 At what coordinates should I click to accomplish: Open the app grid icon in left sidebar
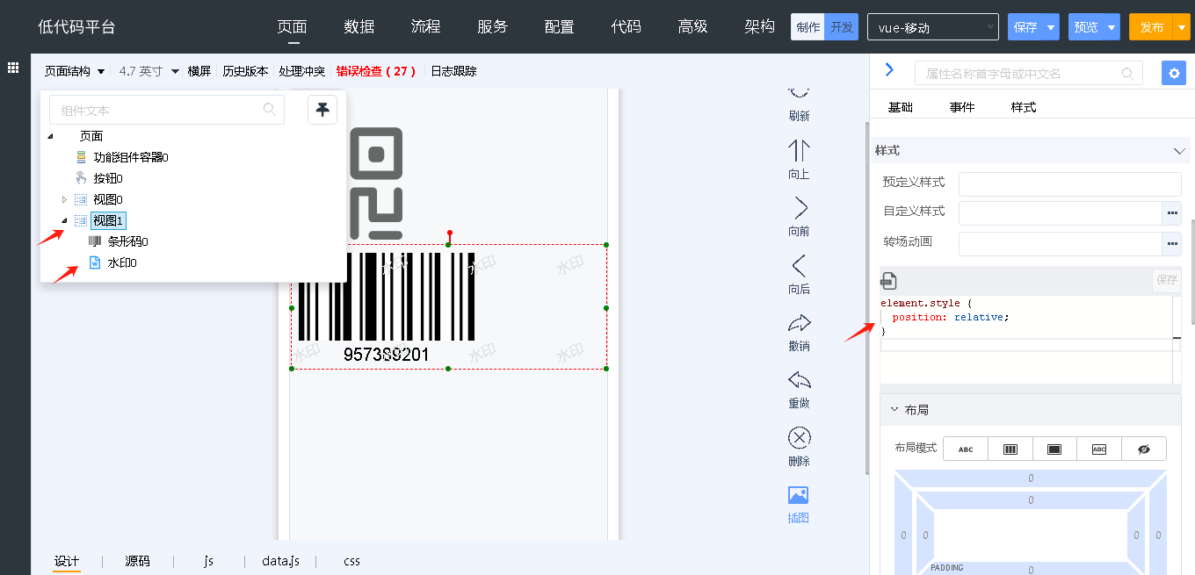pos(14,68)
